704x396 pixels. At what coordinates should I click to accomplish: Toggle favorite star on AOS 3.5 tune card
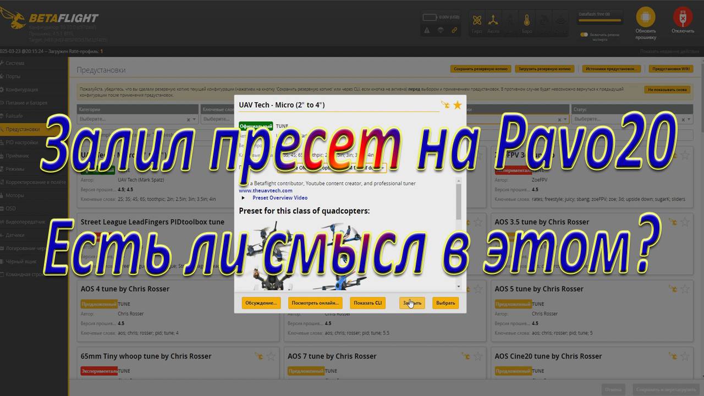tap(685, 222)
